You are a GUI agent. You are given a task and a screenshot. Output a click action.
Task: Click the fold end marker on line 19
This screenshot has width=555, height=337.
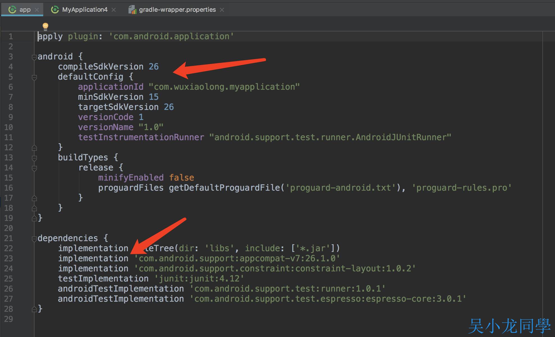coord(34,218)
